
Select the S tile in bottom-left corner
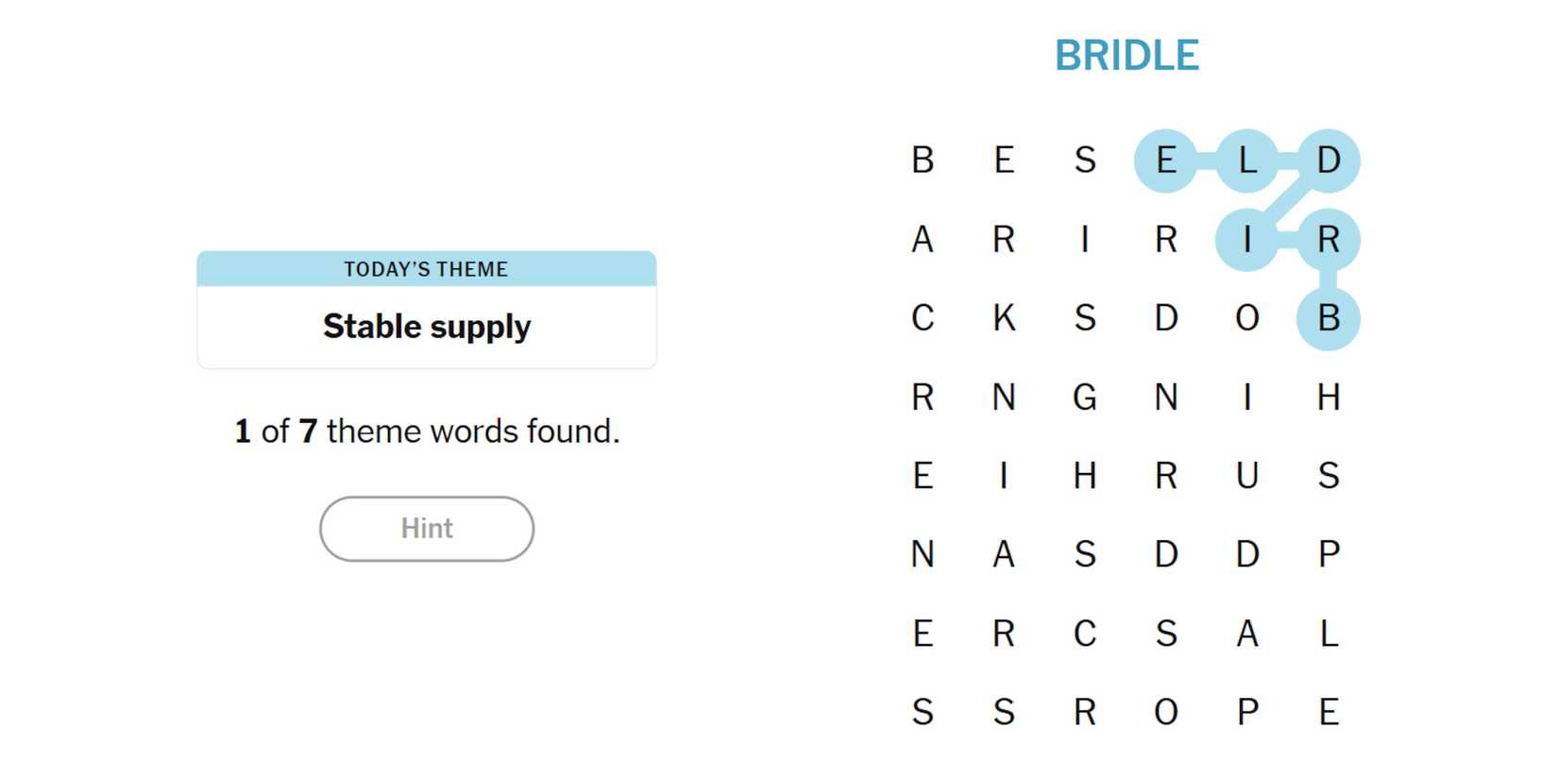coord(923,712)
